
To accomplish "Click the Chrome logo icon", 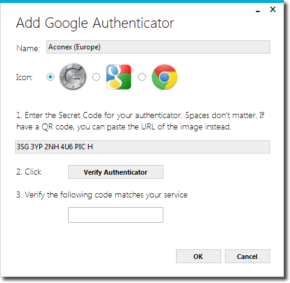I will [165, 77].
